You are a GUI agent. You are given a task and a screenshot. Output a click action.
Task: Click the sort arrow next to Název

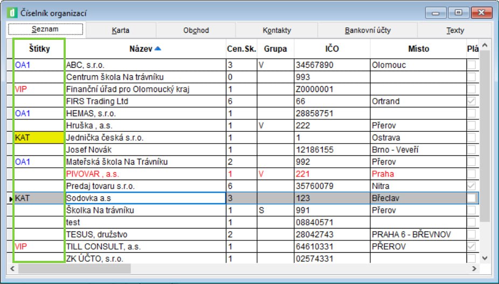point(157,48)
